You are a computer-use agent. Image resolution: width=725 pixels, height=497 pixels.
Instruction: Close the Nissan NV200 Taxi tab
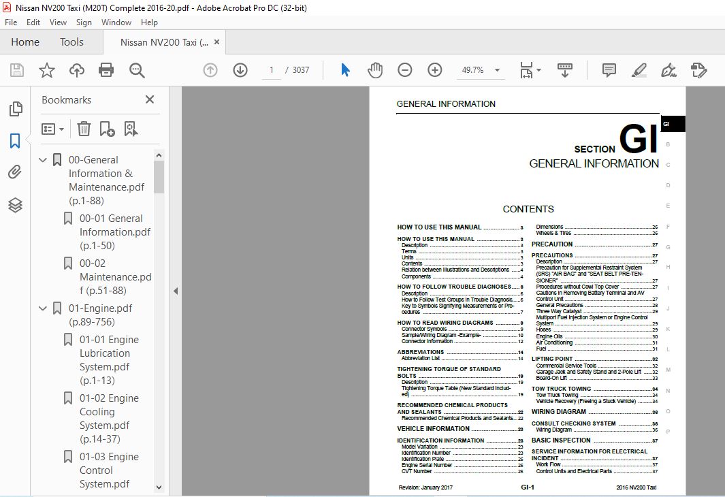(216, 42)
